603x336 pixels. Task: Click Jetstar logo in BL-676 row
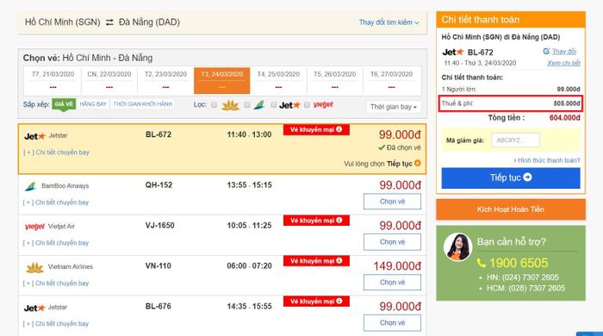(x=34, y=308)
